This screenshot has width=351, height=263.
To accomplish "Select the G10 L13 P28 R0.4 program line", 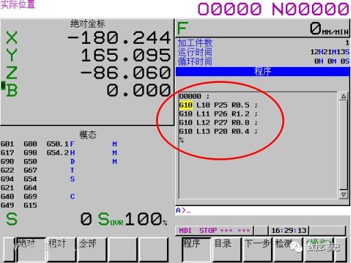I will pyautogui.click(x=218, y=131).
